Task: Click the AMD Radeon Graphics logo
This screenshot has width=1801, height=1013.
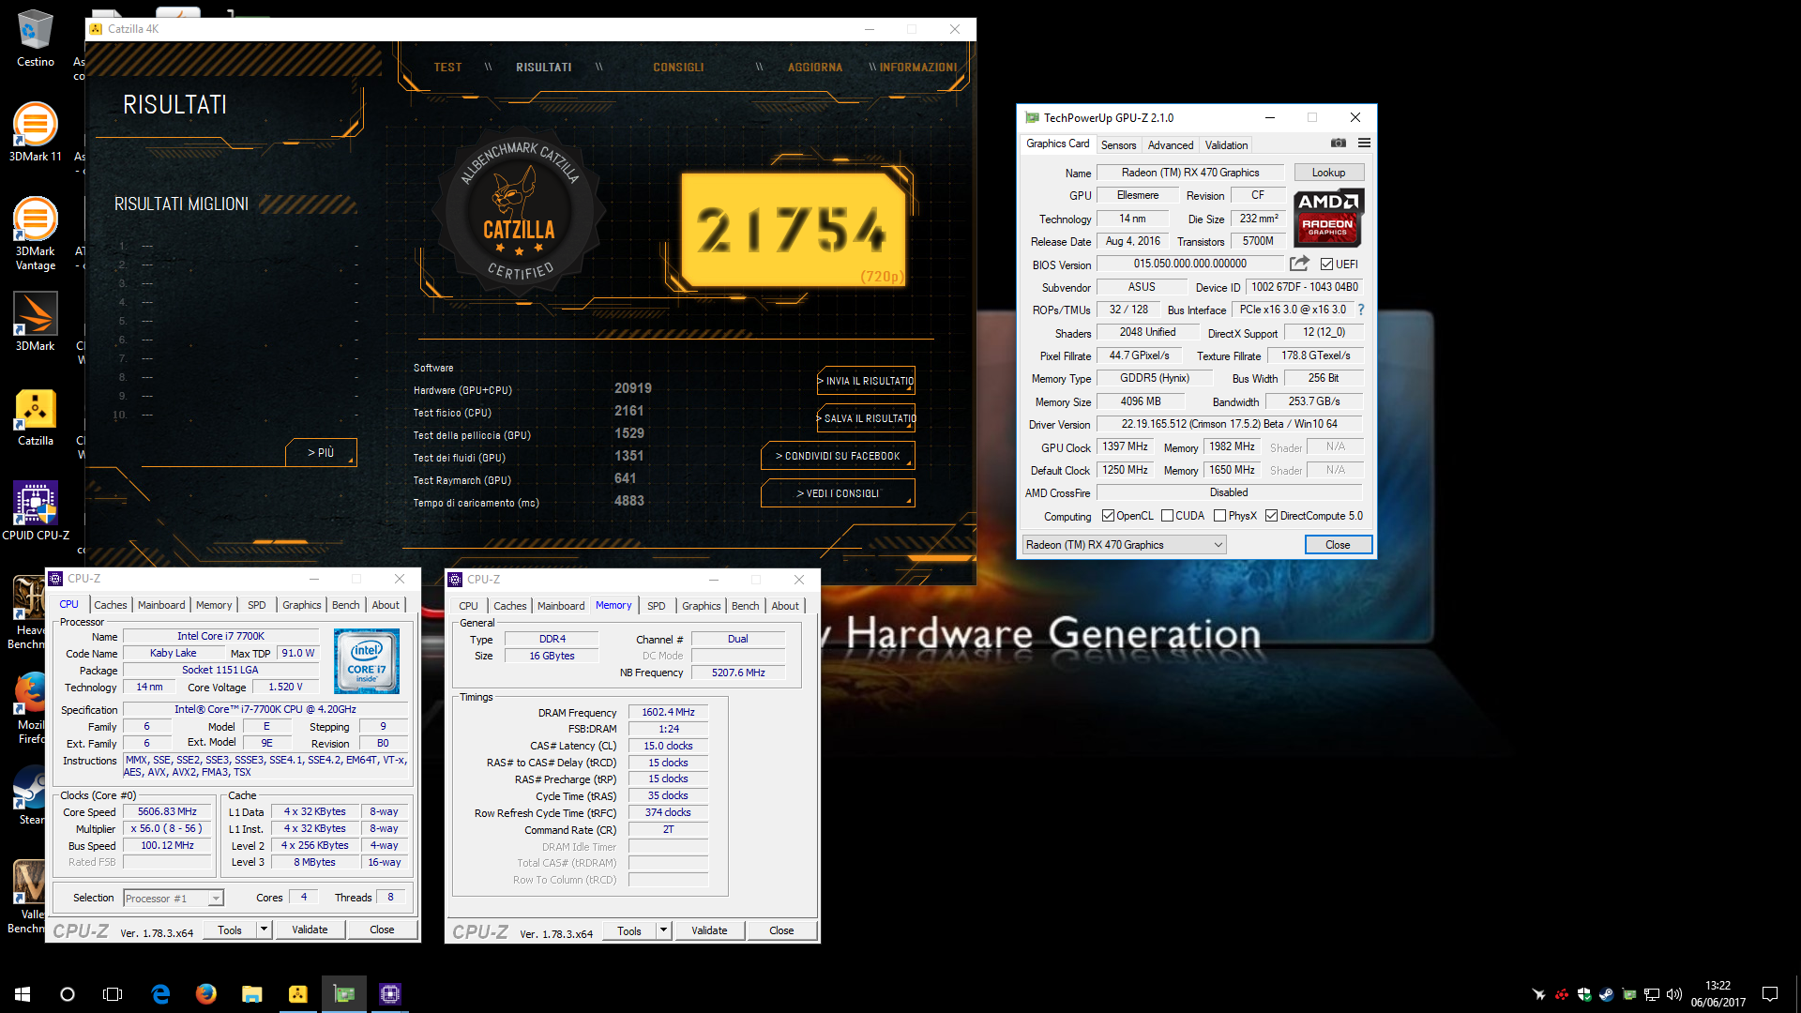Action: 1328,218
